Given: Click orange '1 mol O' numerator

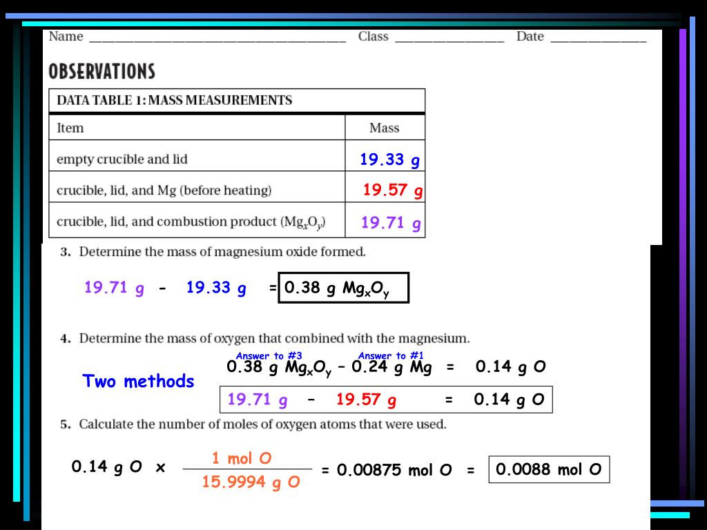Looking at the screenshot, I should pos(242,458).
